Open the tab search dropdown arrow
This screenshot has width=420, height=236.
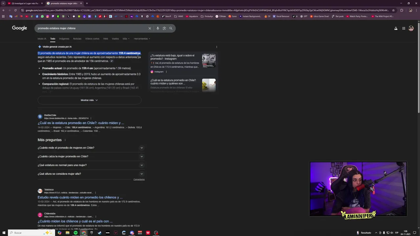point(3,3)
